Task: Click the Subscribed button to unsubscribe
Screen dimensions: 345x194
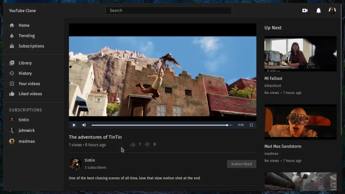Action: tap(241, 164)
